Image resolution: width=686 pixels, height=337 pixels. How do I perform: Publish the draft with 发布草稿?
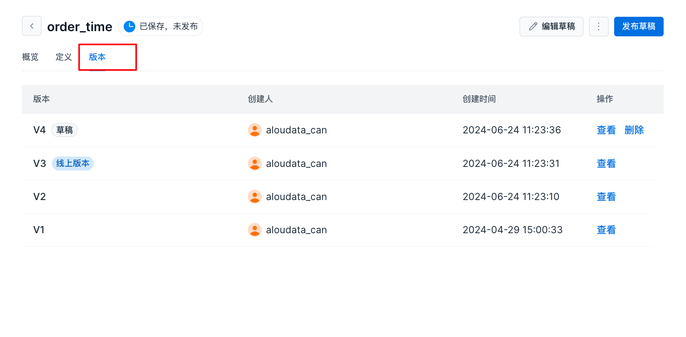[639, 26]
